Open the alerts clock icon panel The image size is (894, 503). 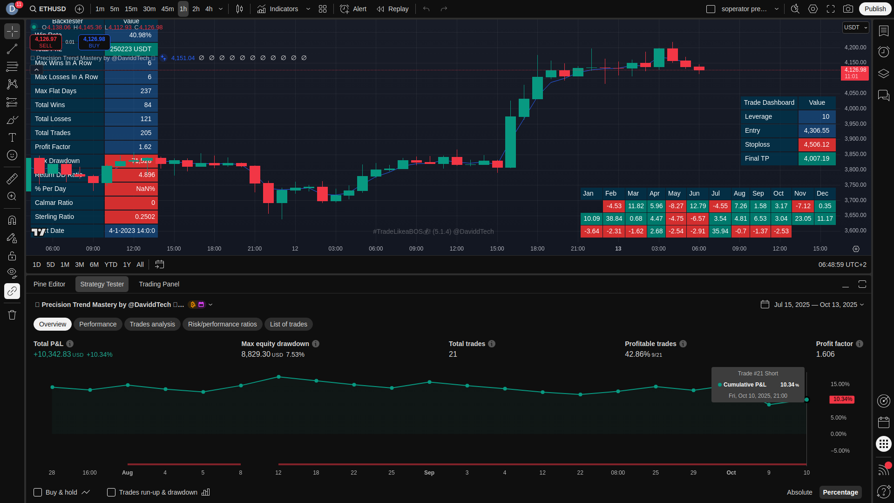883,52
